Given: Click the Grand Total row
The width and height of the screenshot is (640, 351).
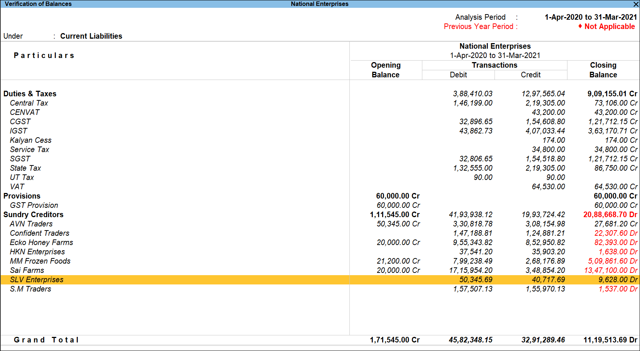Looking at the screenshot, I should click(x=46, y=339).
